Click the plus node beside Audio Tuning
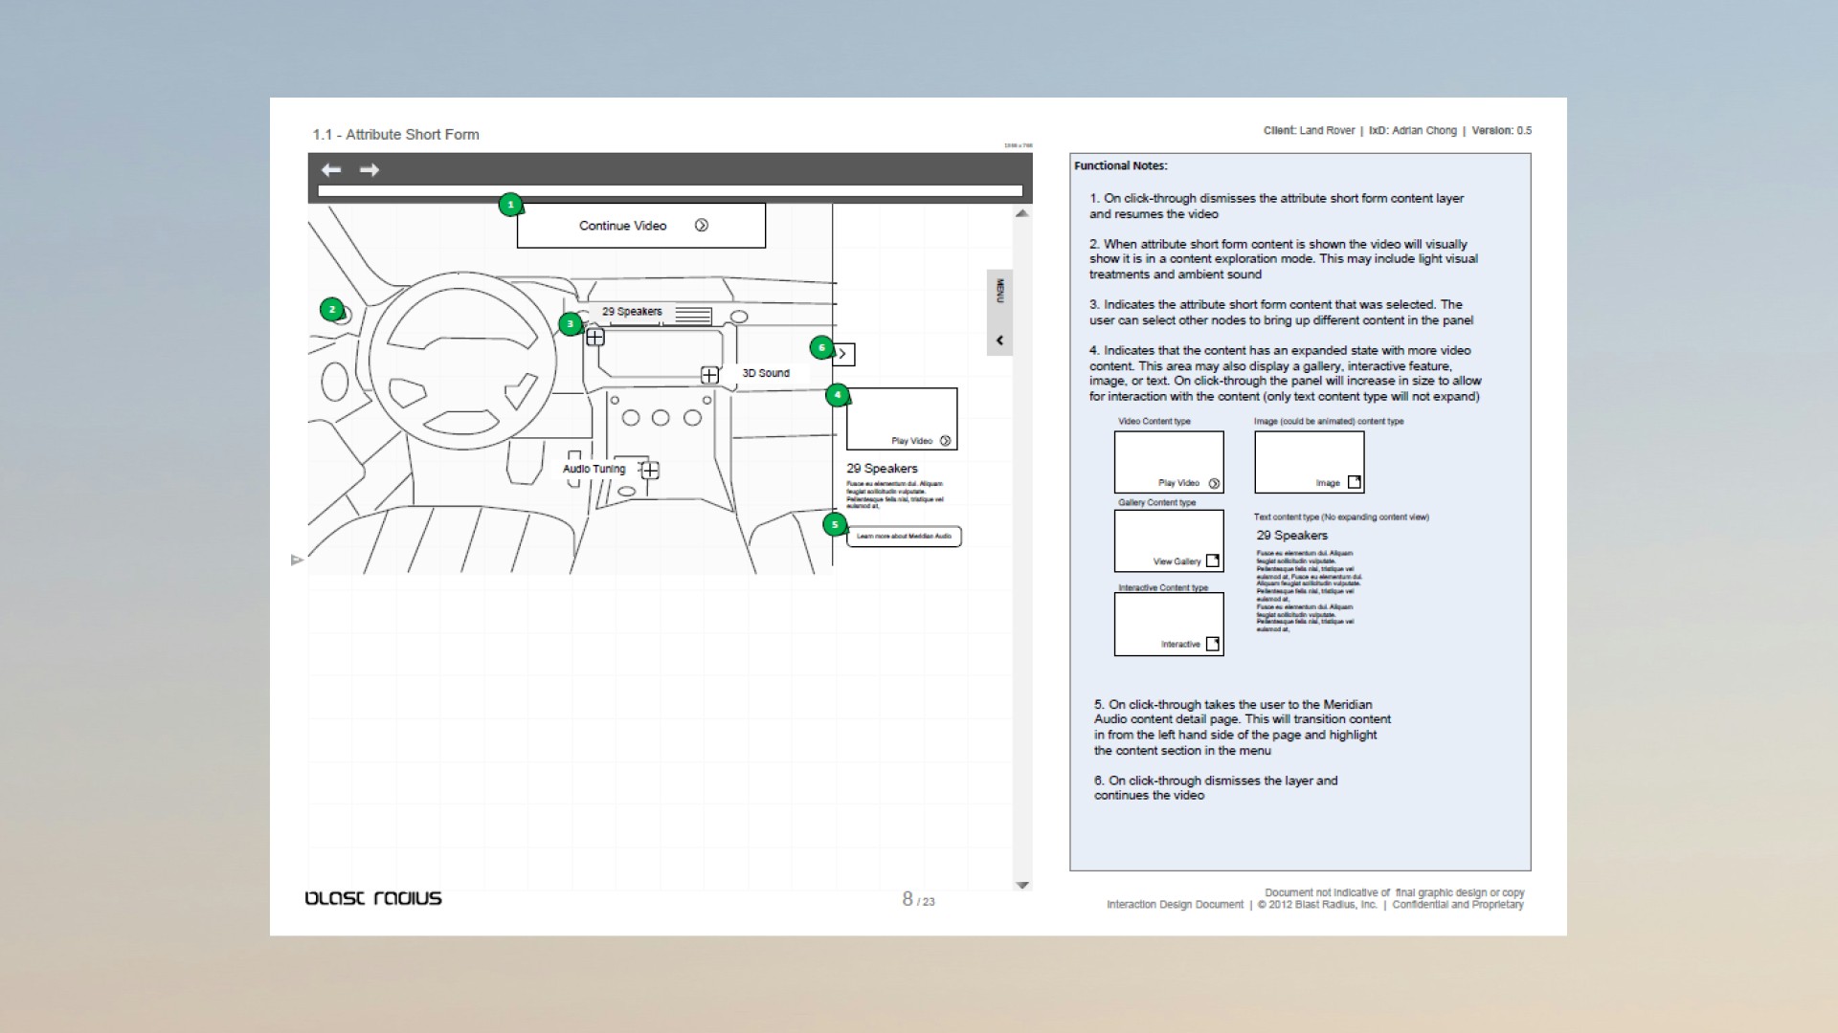 pos(650,471)
